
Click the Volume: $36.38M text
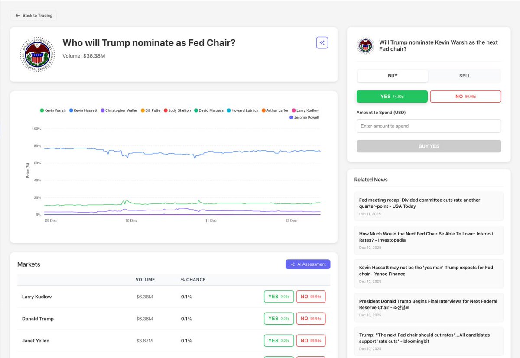point(84,56)
